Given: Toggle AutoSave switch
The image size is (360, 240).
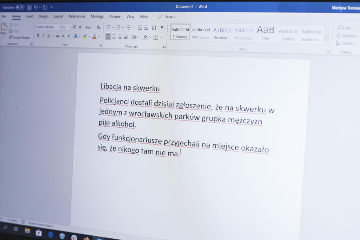Looking at the screenshot, I should point(20,7).
